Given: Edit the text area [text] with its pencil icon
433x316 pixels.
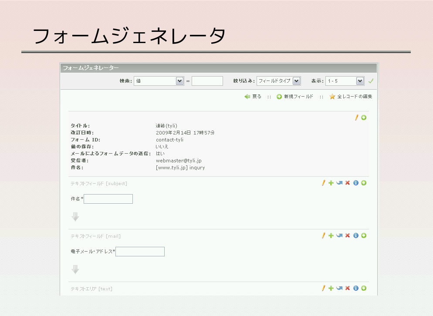Looking at the screenshot, I should [323, 288].
